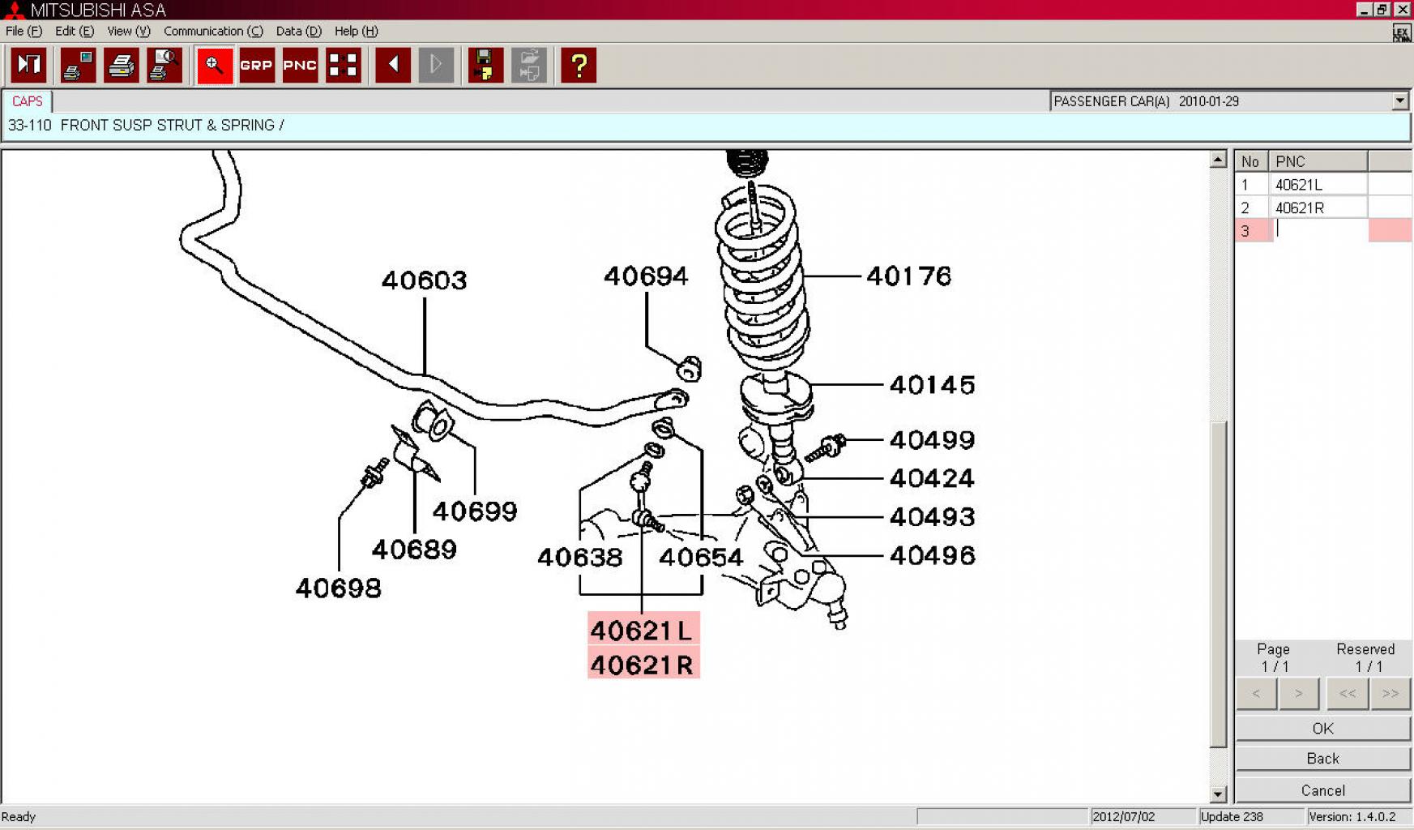
Task: Expand the PASSENGER CAR(A) catalog dropdown
Action: [x=1399, y=101]
